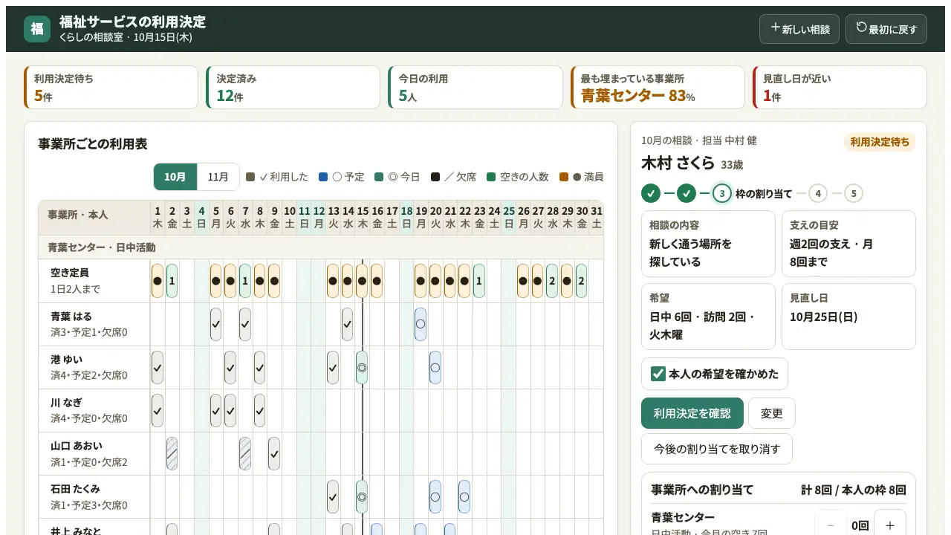Click 空き定員 full dot on Oct 1
The height and width of the screenshot is (535, 951).
(x=158, y=281)
